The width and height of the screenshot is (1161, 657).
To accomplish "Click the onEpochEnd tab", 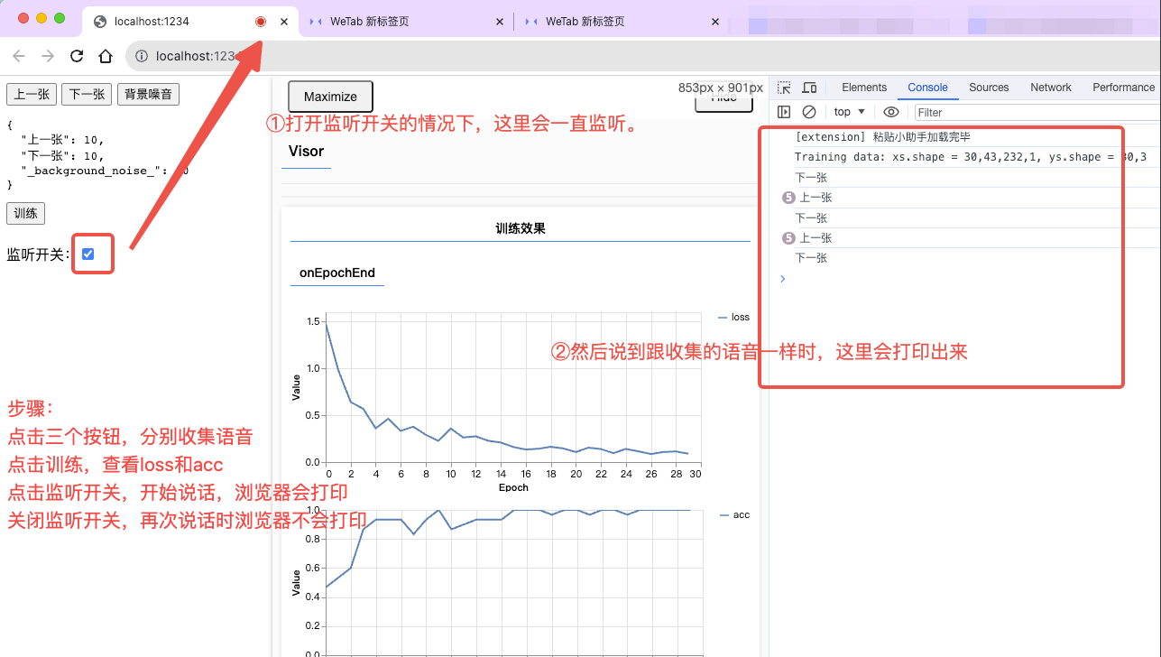I will click(x=336, y=273).
